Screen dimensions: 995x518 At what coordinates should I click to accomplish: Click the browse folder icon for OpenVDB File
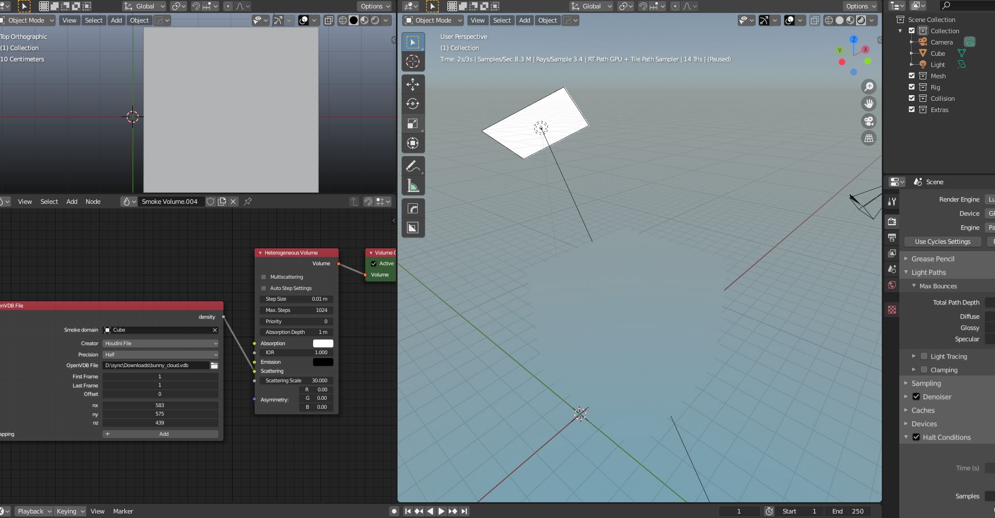coord(214,365)
